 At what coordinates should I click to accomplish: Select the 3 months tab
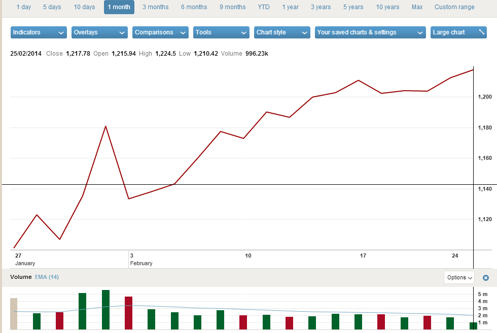click(x=155, y=7)
